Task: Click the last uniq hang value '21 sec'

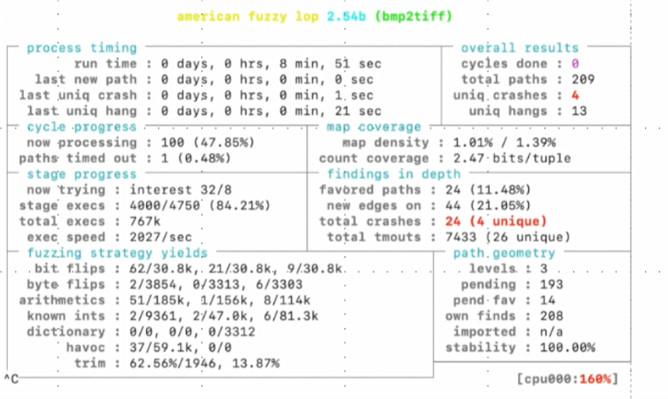Action: (358, 111)
